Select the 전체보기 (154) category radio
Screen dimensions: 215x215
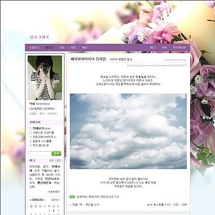(31, 128)
